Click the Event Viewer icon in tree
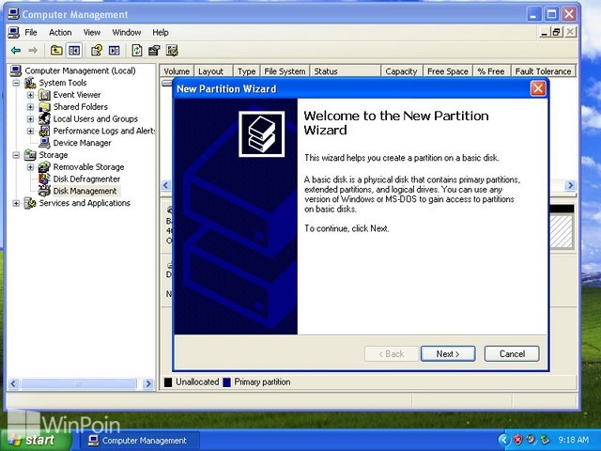The image size is (601, 451). click(x=44, y=95)
